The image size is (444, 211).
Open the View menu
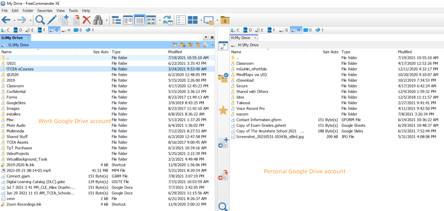pos(60,11)
